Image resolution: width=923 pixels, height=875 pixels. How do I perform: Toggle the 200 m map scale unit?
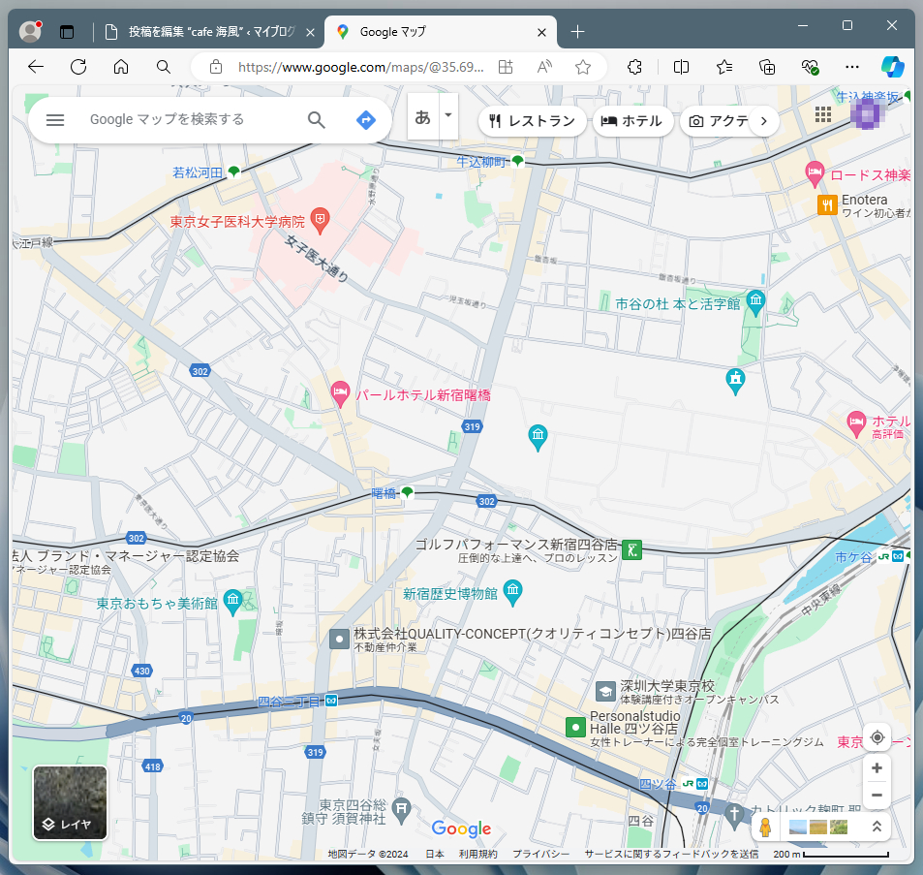[x=831, y=854]
